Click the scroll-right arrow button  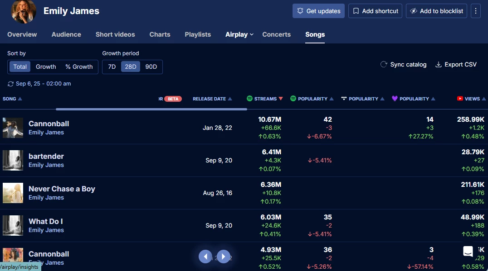[224, 257]
